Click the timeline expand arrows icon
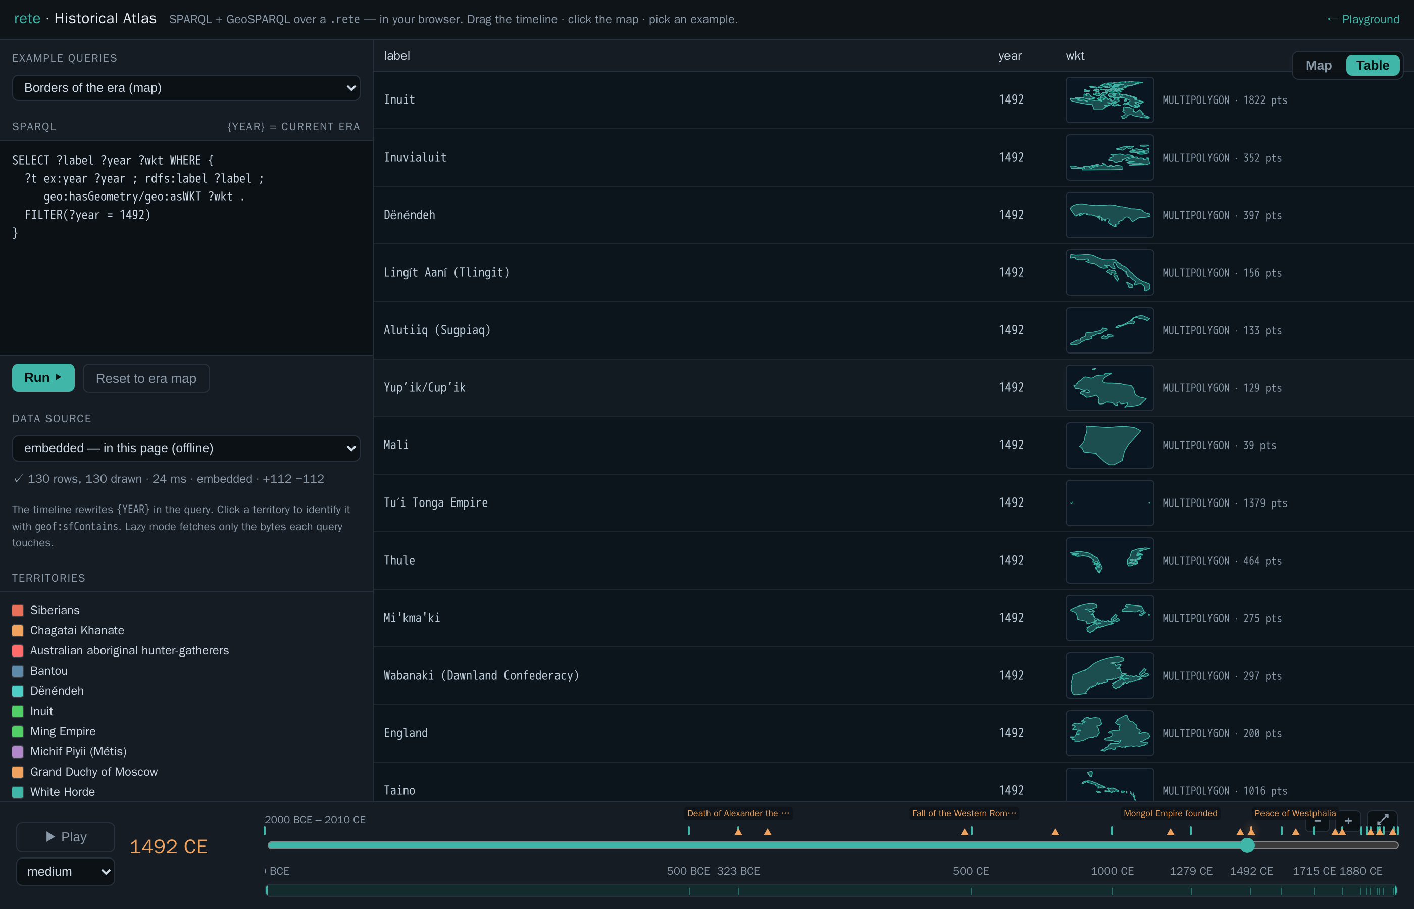 click(1382, 821)
